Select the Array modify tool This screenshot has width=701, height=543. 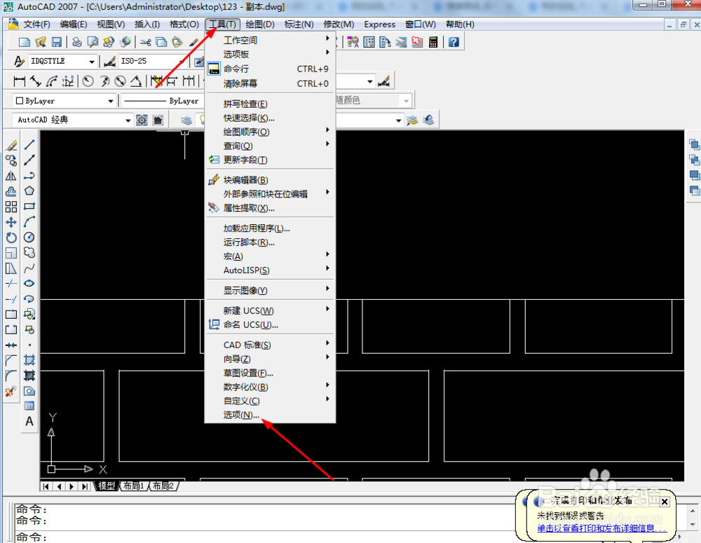coord(11,207)
